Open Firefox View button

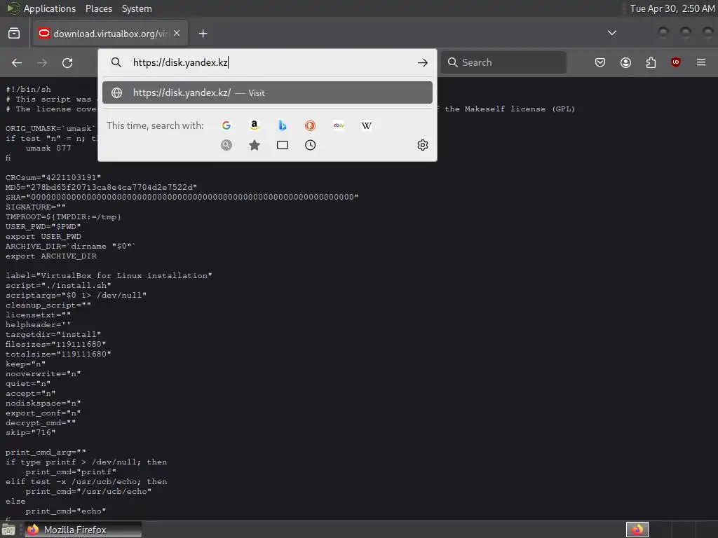pos(14,34)
